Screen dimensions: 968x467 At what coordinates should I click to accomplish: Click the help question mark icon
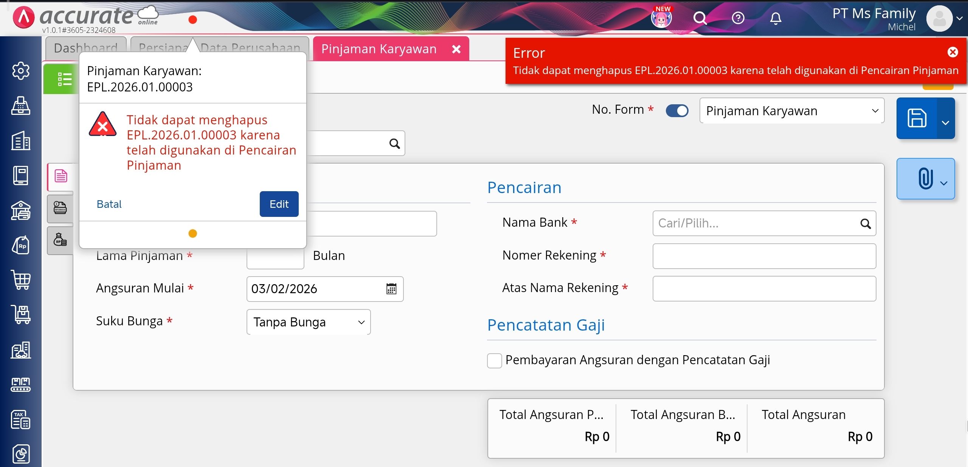coord(738,18)
